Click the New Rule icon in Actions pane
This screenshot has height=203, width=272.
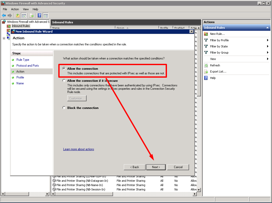click(206, 34)
